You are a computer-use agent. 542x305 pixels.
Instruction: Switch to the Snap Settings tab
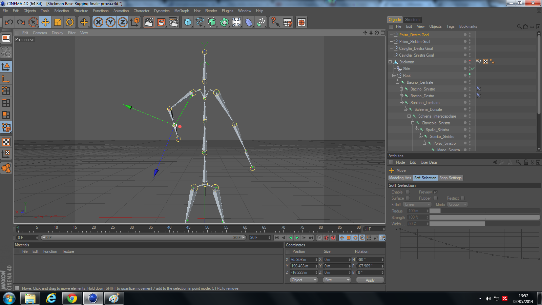[450, 178]
